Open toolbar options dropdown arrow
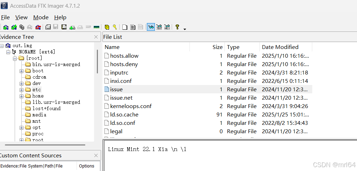The image size is (357, 171). (x=185, y=29)
